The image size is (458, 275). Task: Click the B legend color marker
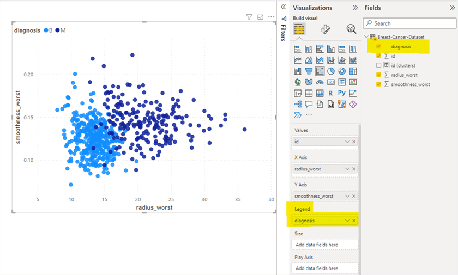click(x=46, y=30)
